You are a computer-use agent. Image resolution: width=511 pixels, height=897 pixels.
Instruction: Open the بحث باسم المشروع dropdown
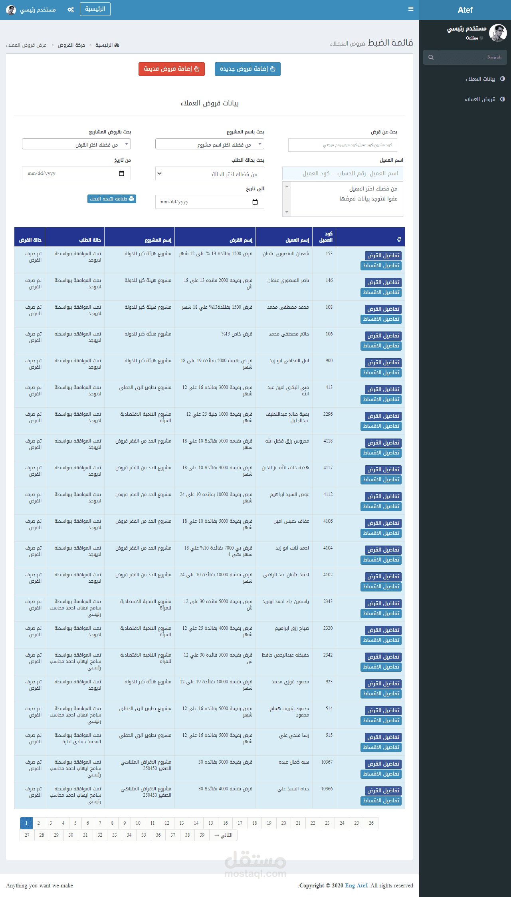tap(210, 144)
